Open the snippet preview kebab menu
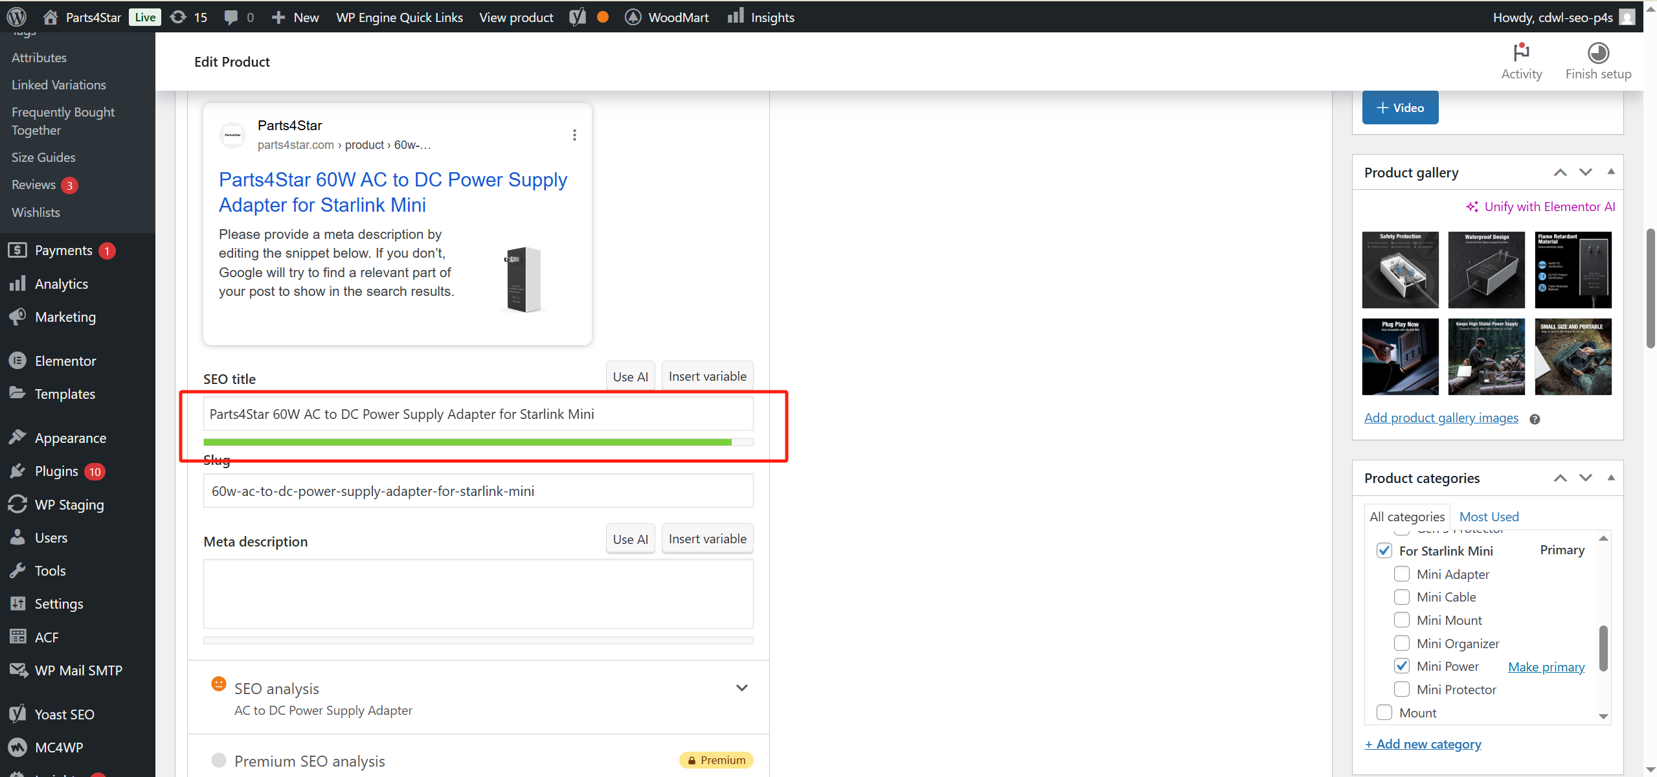Image resolution: width=1657 pixels, height=777 pixels. 574,135
